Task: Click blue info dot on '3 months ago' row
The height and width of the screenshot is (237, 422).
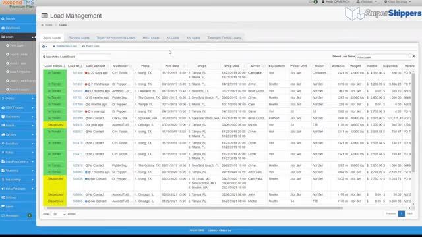Action: pyautogui.click(x=86, y=91)
